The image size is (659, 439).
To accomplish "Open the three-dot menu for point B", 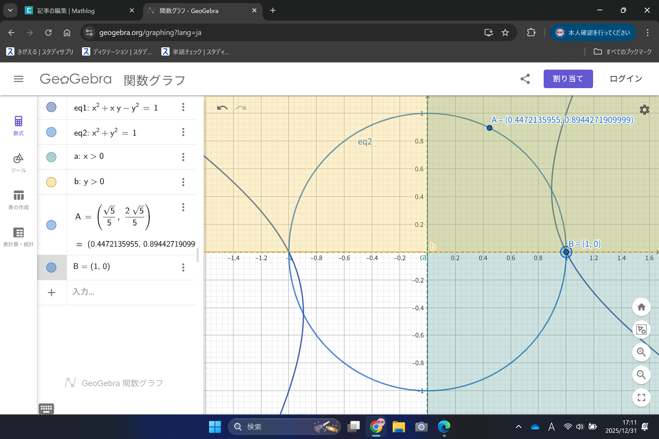I will (x=183, y=268).
